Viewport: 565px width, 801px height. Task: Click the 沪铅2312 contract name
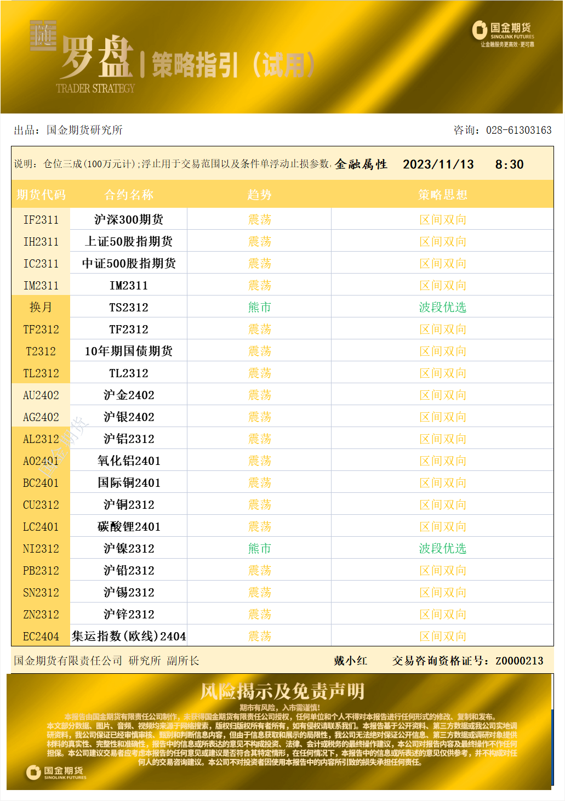pos(129,570)
